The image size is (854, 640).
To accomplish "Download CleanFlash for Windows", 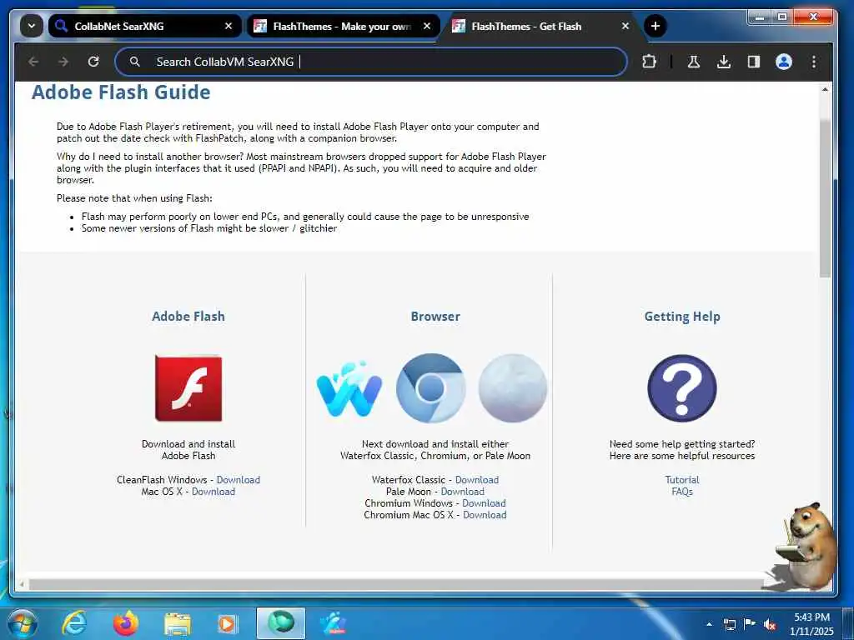I will (239, 479).
